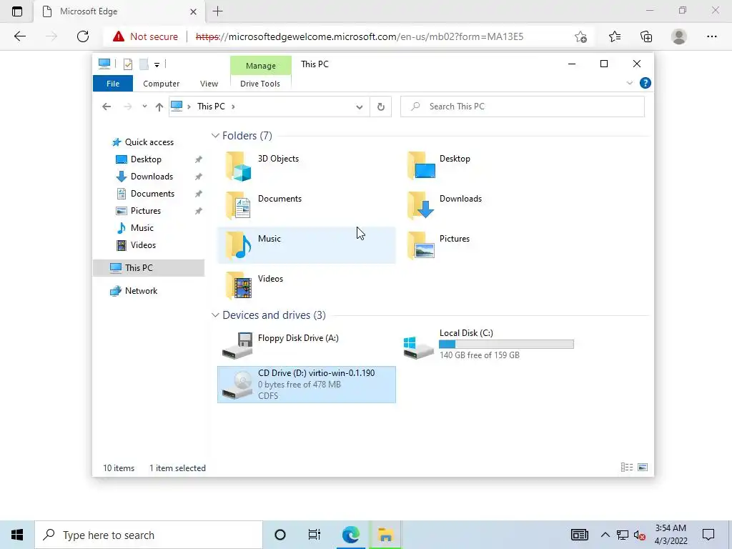Open Edge Favorites list
The height and width of the screenshot is (549, 732).
click(614, 36)
